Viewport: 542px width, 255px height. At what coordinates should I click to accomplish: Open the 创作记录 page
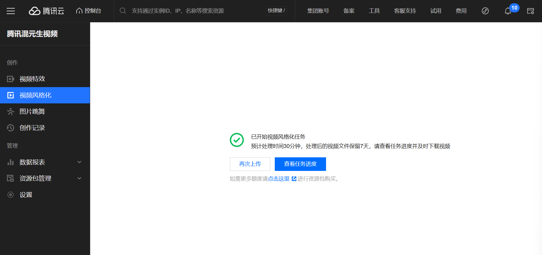tap(45, 128)
